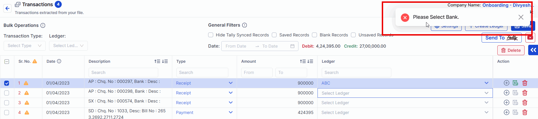Viewport: 538px width, 119px height.
Task: Delete transaction row 1 with trash icon
Action: coord(525,83)
